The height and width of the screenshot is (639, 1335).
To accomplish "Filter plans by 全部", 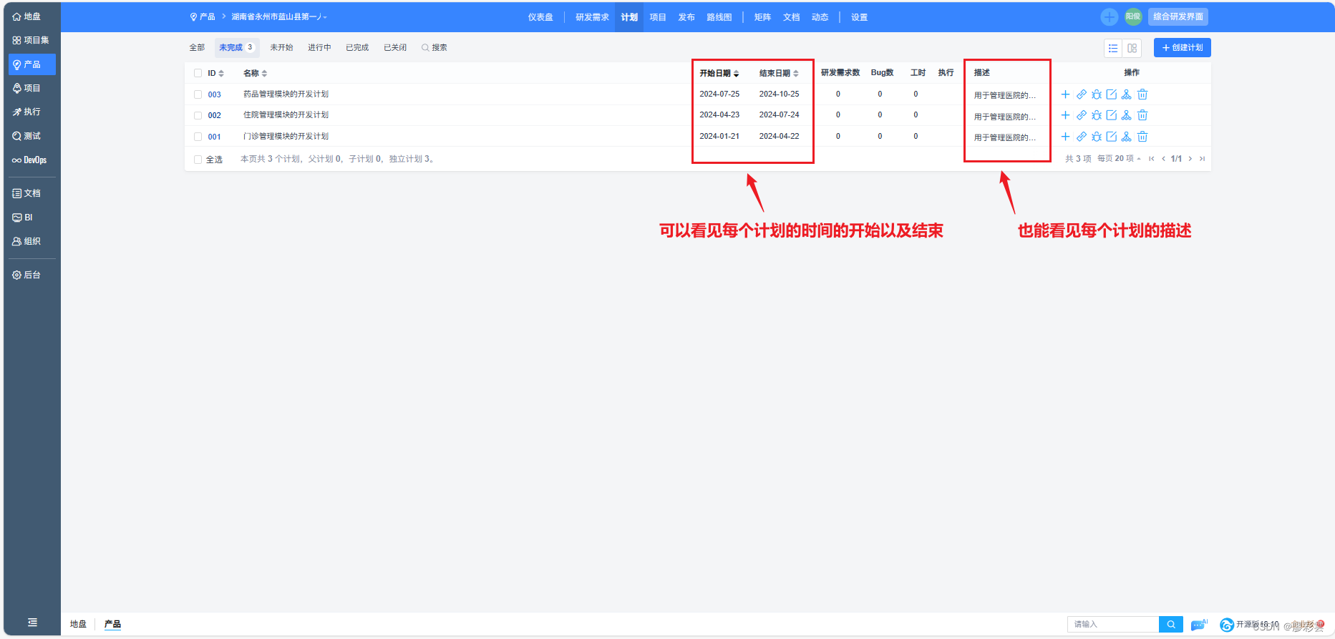I will pyautogui.click(x=197, y=47).
